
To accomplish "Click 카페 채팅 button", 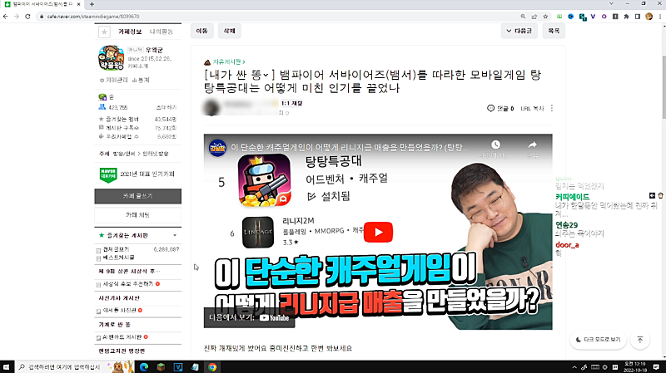I will 137,215.
